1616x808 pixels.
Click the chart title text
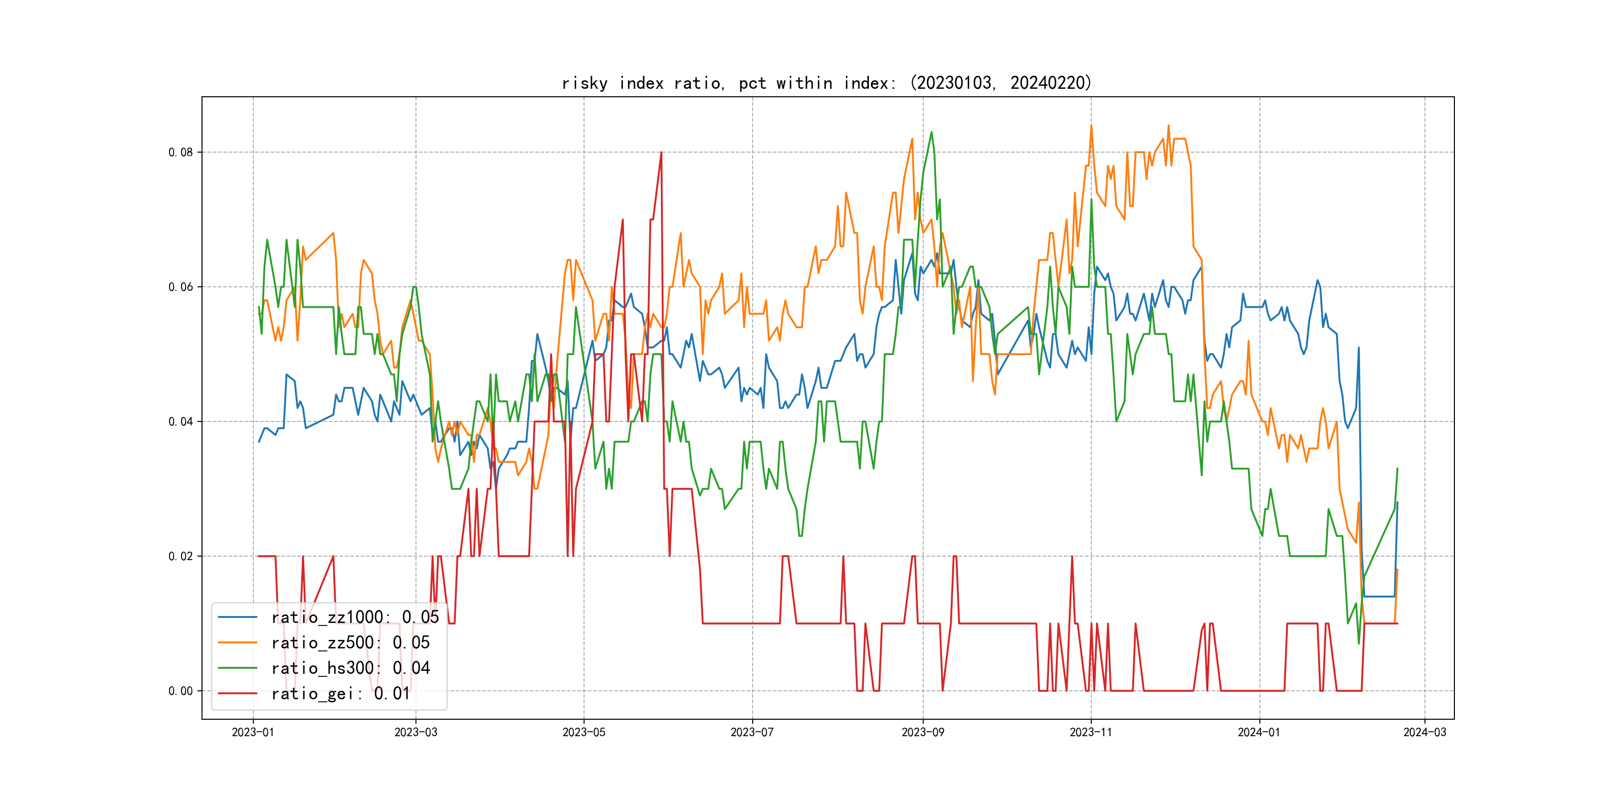826,83
